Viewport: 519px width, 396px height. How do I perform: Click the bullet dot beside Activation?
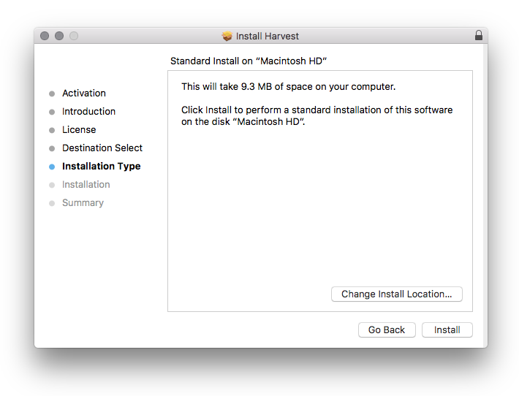[x=52, y=94]
